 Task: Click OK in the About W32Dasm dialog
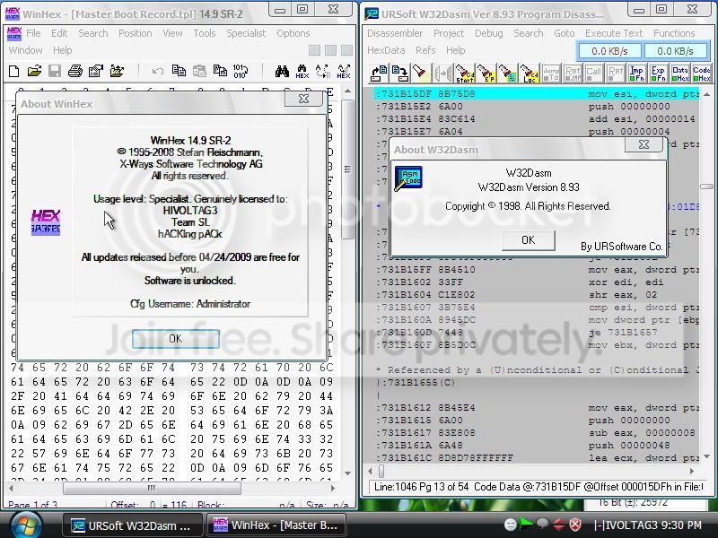pyautogui.click(x=529, y=240)
